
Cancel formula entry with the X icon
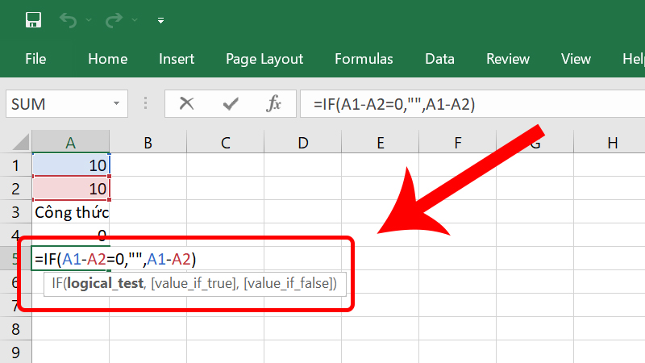tap(187, 103)
